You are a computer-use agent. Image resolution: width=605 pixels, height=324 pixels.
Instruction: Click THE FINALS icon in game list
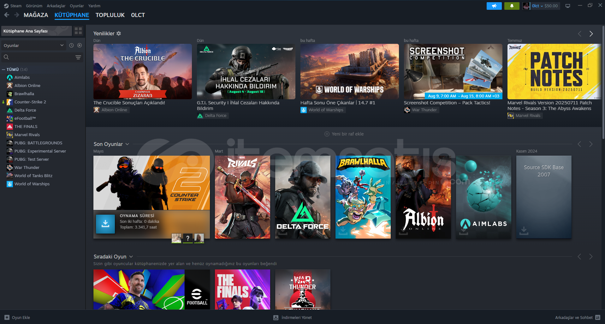coord(10,126)
